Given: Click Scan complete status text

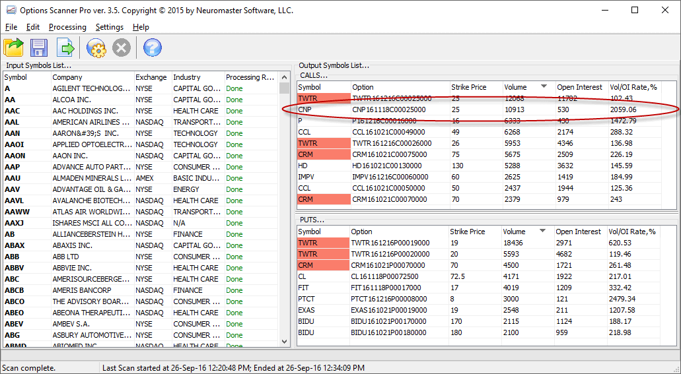Looking at the screenshot, I should tap(28, 368).
